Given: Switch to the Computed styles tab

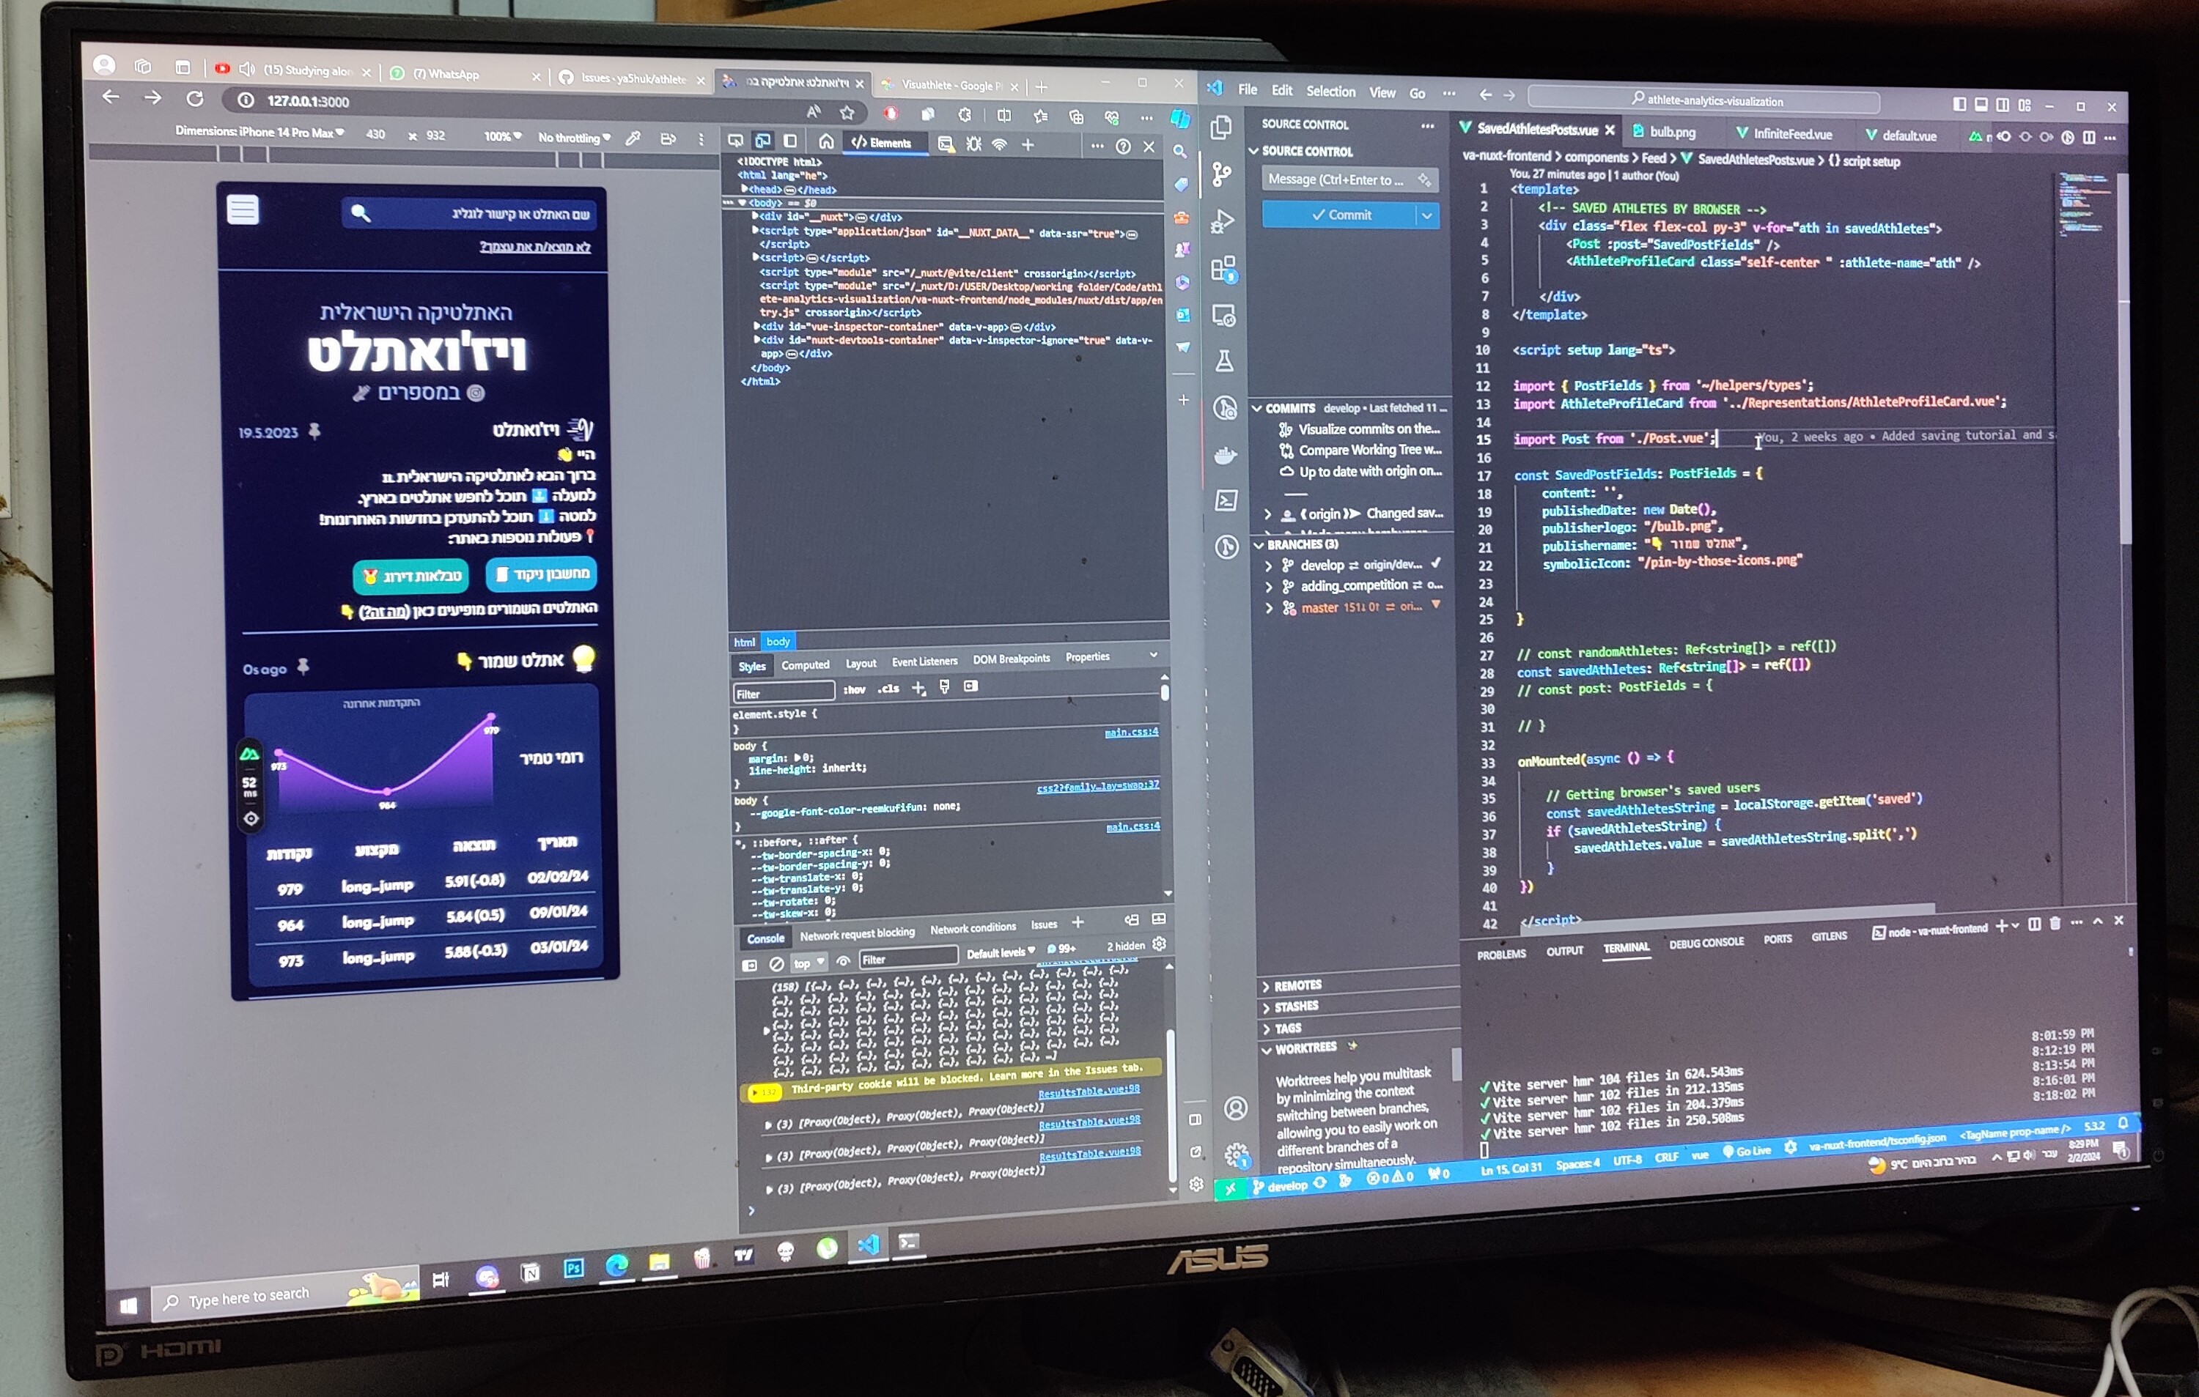Looking at the screenshot, I should point(805,665).
